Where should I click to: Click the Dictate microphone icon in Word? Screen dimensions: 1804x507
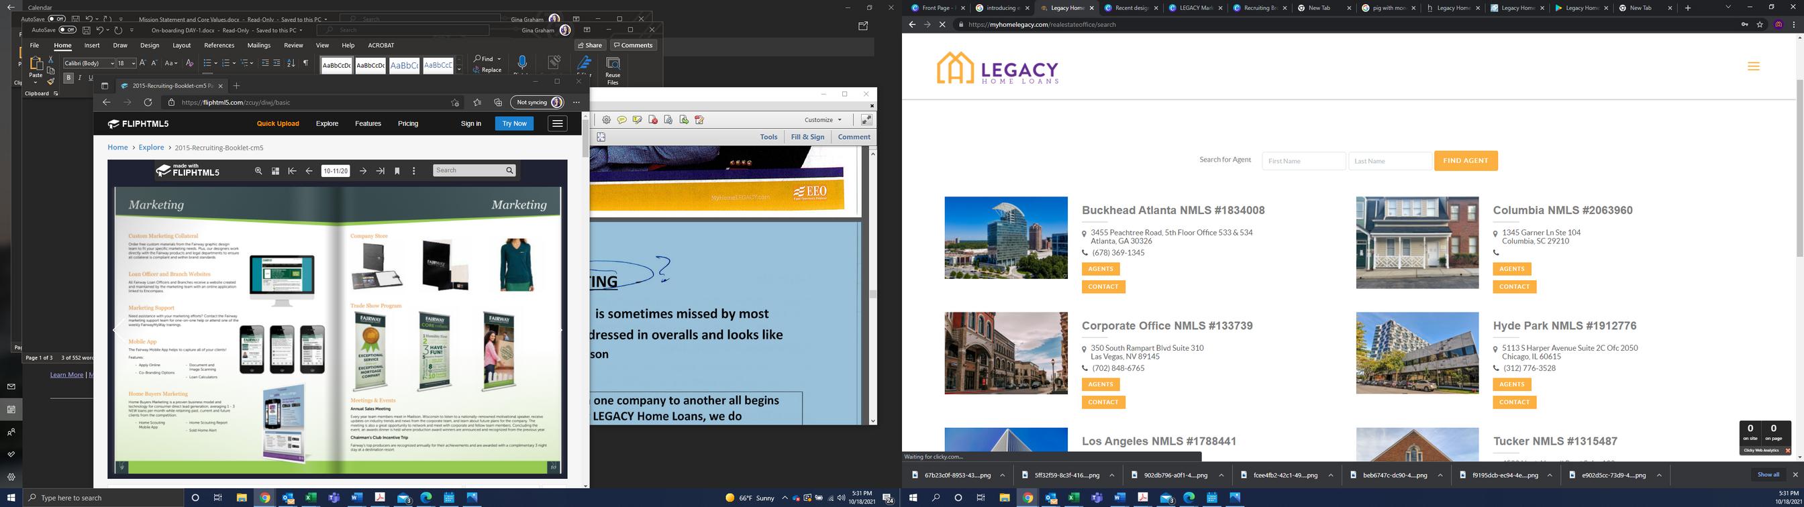click(521, 63)
